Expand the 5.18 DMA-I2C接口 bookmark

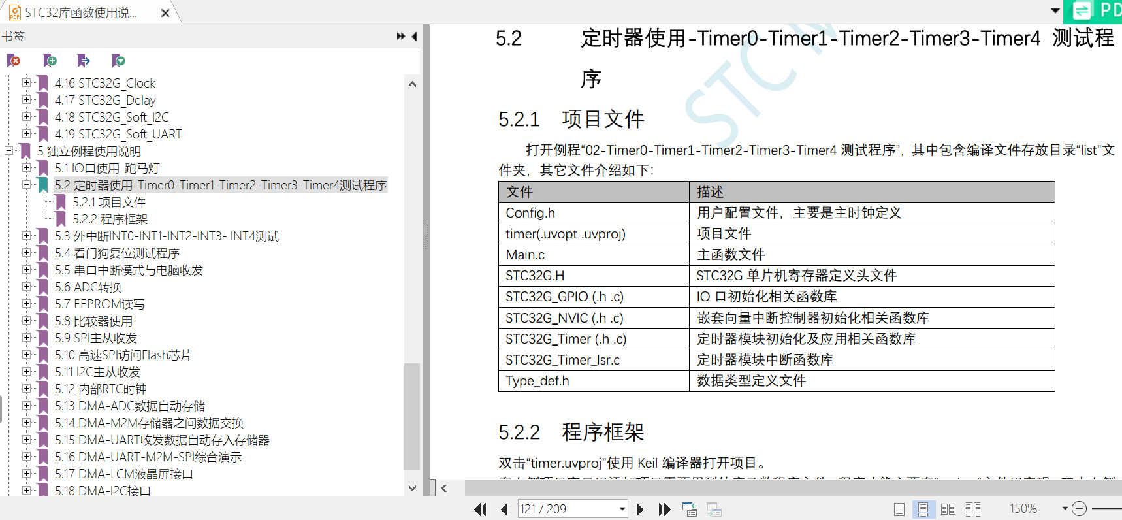click(x=26, y=490)
